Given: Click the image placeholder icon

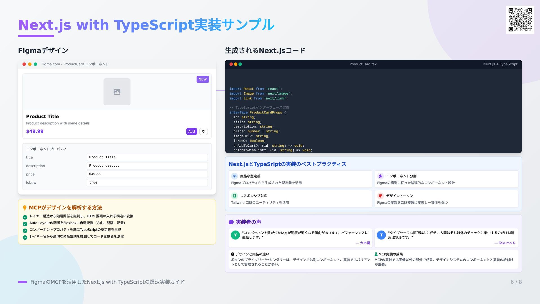Looking at the screenshot, I should pyautogui.click(x=117, y=92).
